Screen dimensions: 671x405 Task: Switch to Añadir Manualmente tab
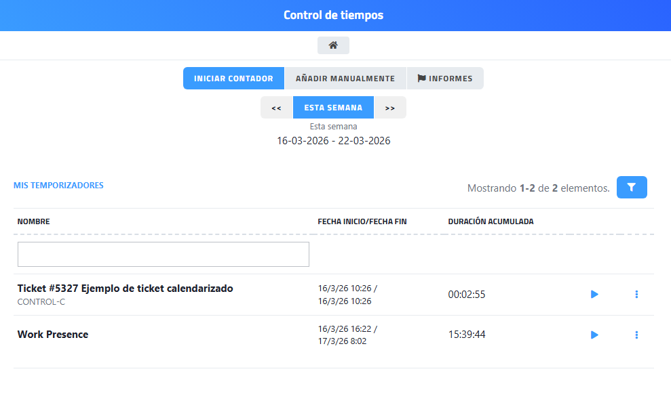point(345,79)
